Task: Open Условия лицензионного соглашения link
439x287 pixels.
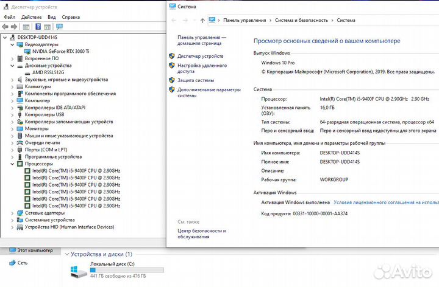Action: pos(386,202)
